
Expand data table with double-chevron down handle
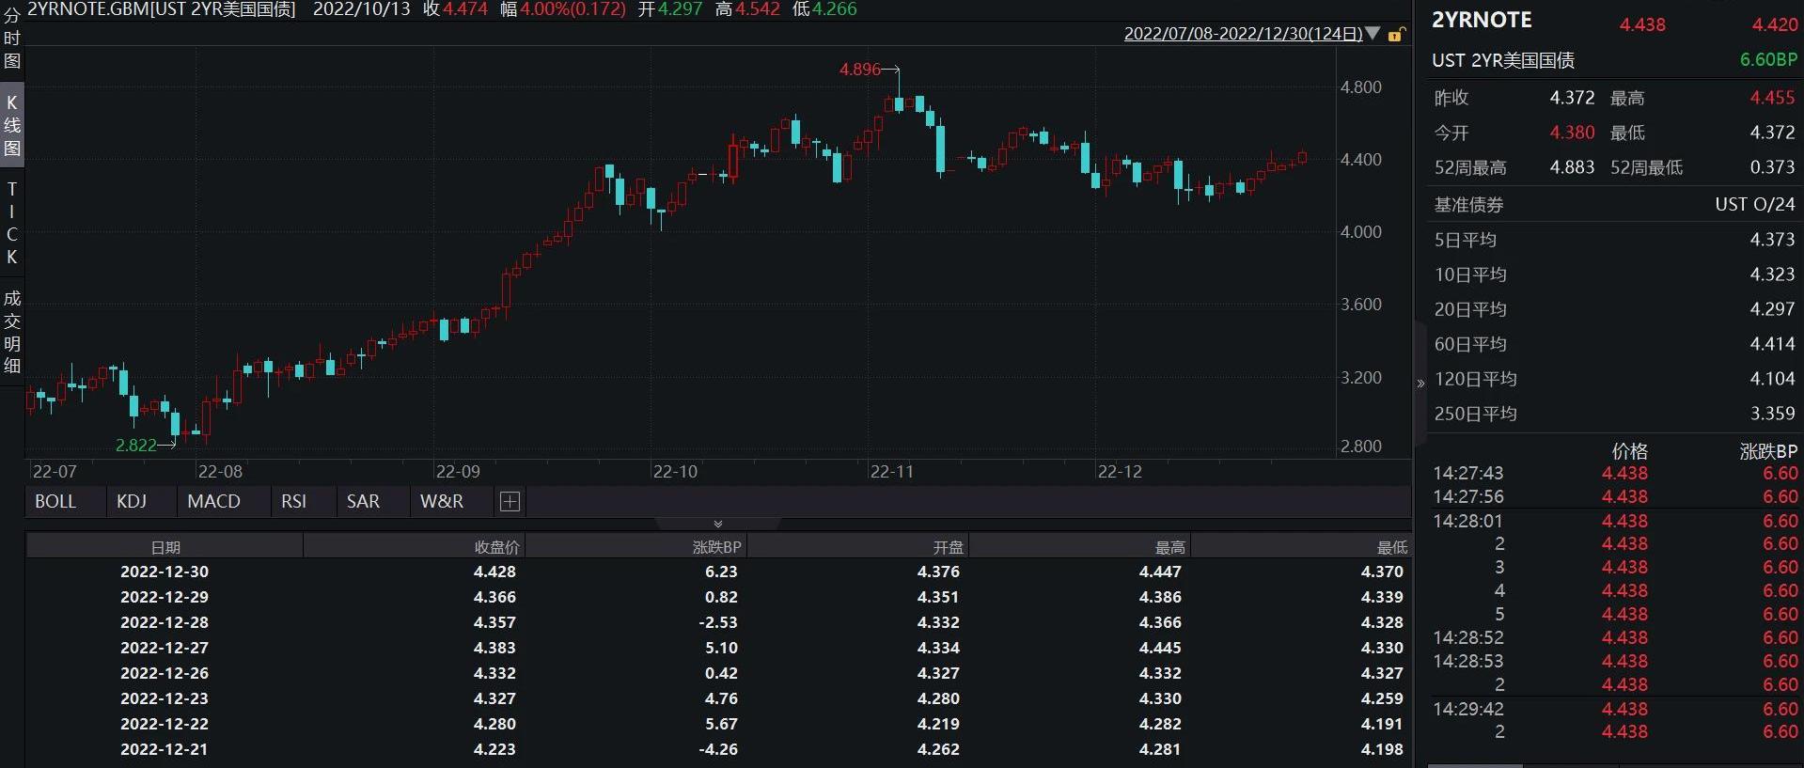coord(718,524)
